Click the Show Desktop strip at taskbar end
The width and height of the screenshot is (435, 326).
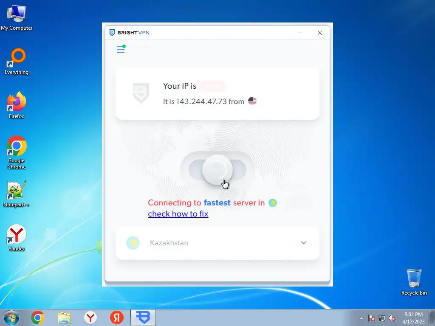coord(432,318)
